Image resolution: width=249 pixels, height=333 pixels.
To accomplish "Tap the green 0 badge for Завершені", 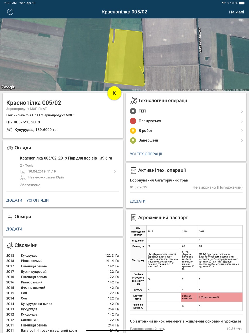I will coord(133,140).
